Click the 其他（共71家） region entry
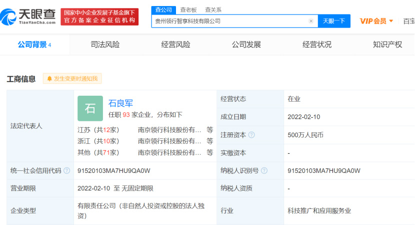415x225 pixels. [x=98, y=152]
